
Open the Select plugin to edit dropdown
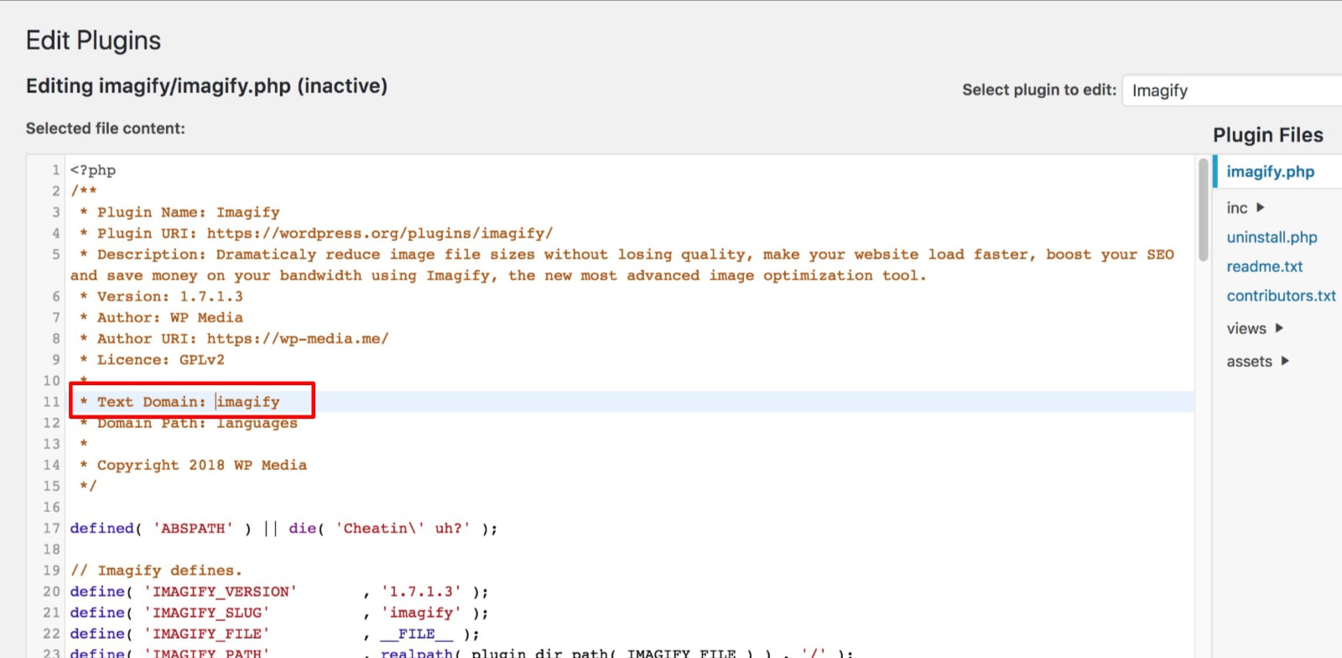tap(1231, 91)
